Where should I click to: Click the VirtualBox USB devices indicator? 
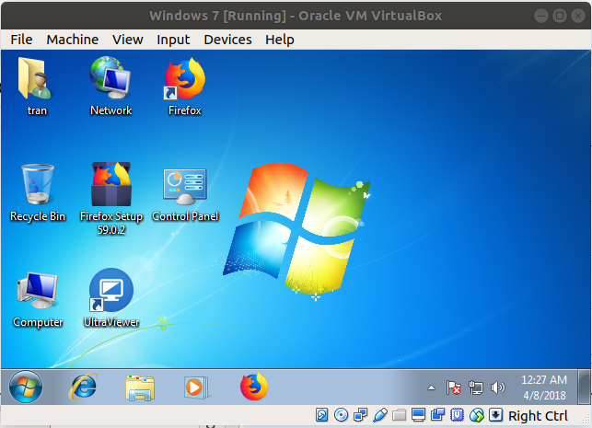coord(380,415)
